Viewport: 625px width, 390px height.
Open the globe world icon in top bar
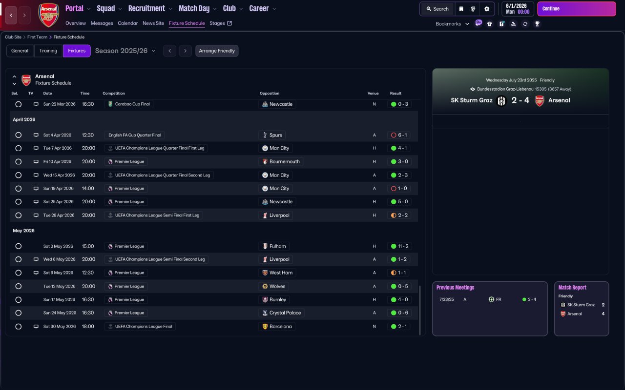473,9
